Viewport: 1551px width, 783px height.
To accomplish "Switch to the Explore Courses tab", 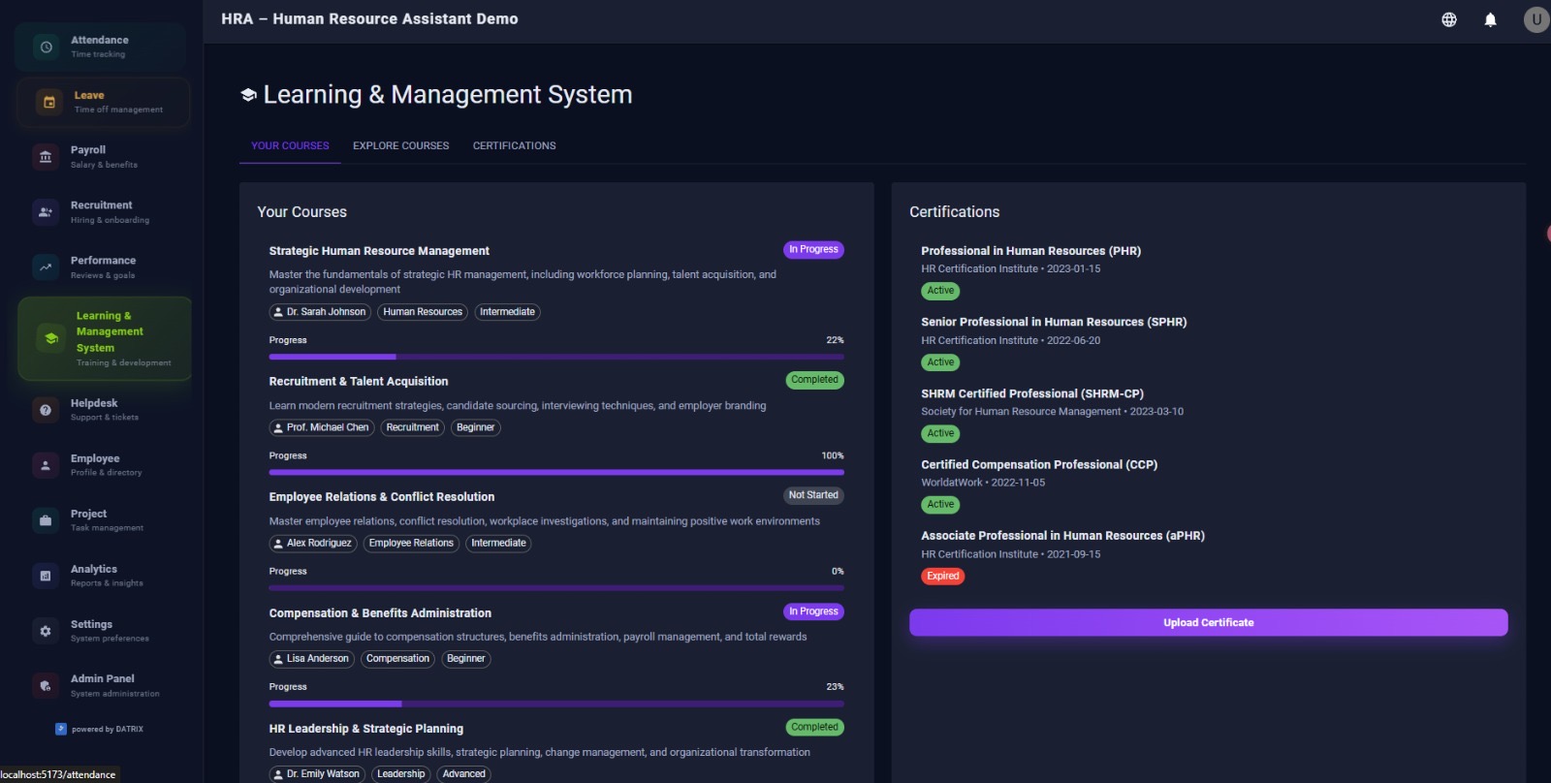I will coord(400,146).
